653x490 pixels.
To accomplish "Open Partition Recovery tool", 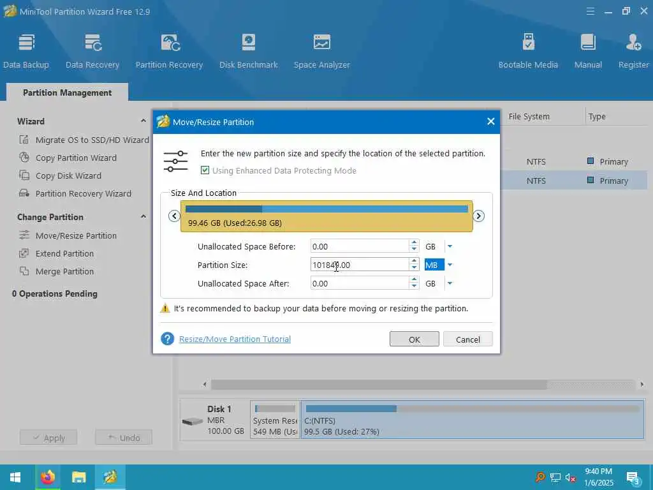I will coord(169,51).
